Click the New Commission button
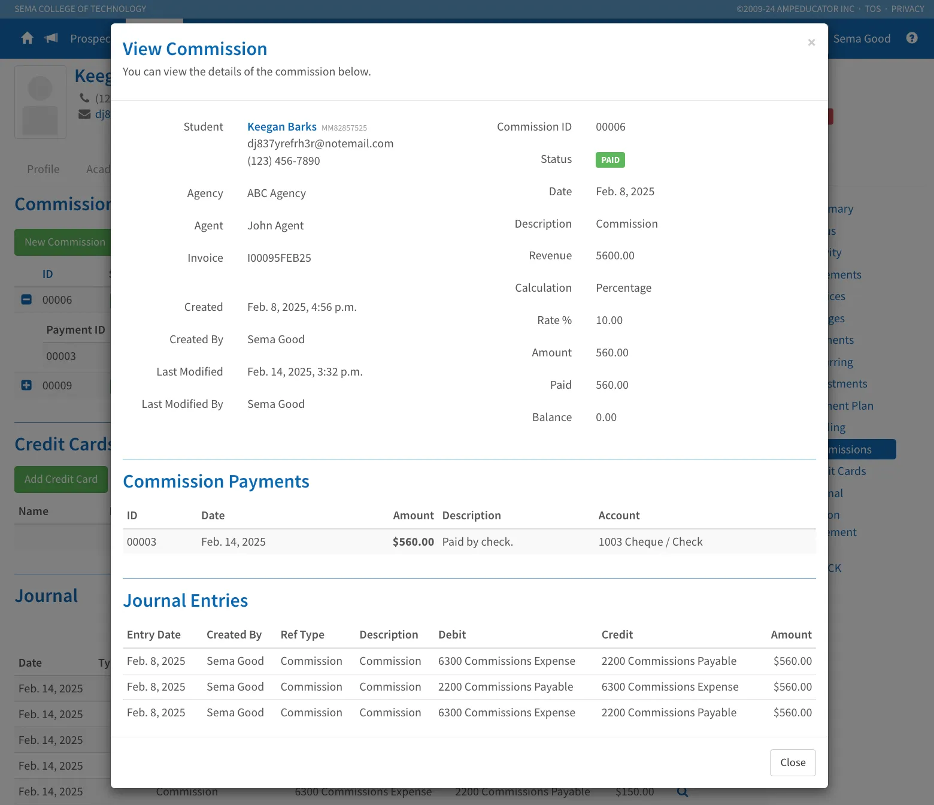934x805 pixels. point(64,243)
